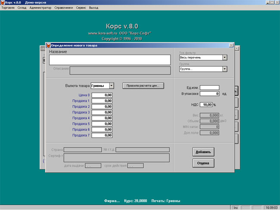Click the НДС percentage field
The height and width of the screenshot is (210, 280).
point(206,105)
